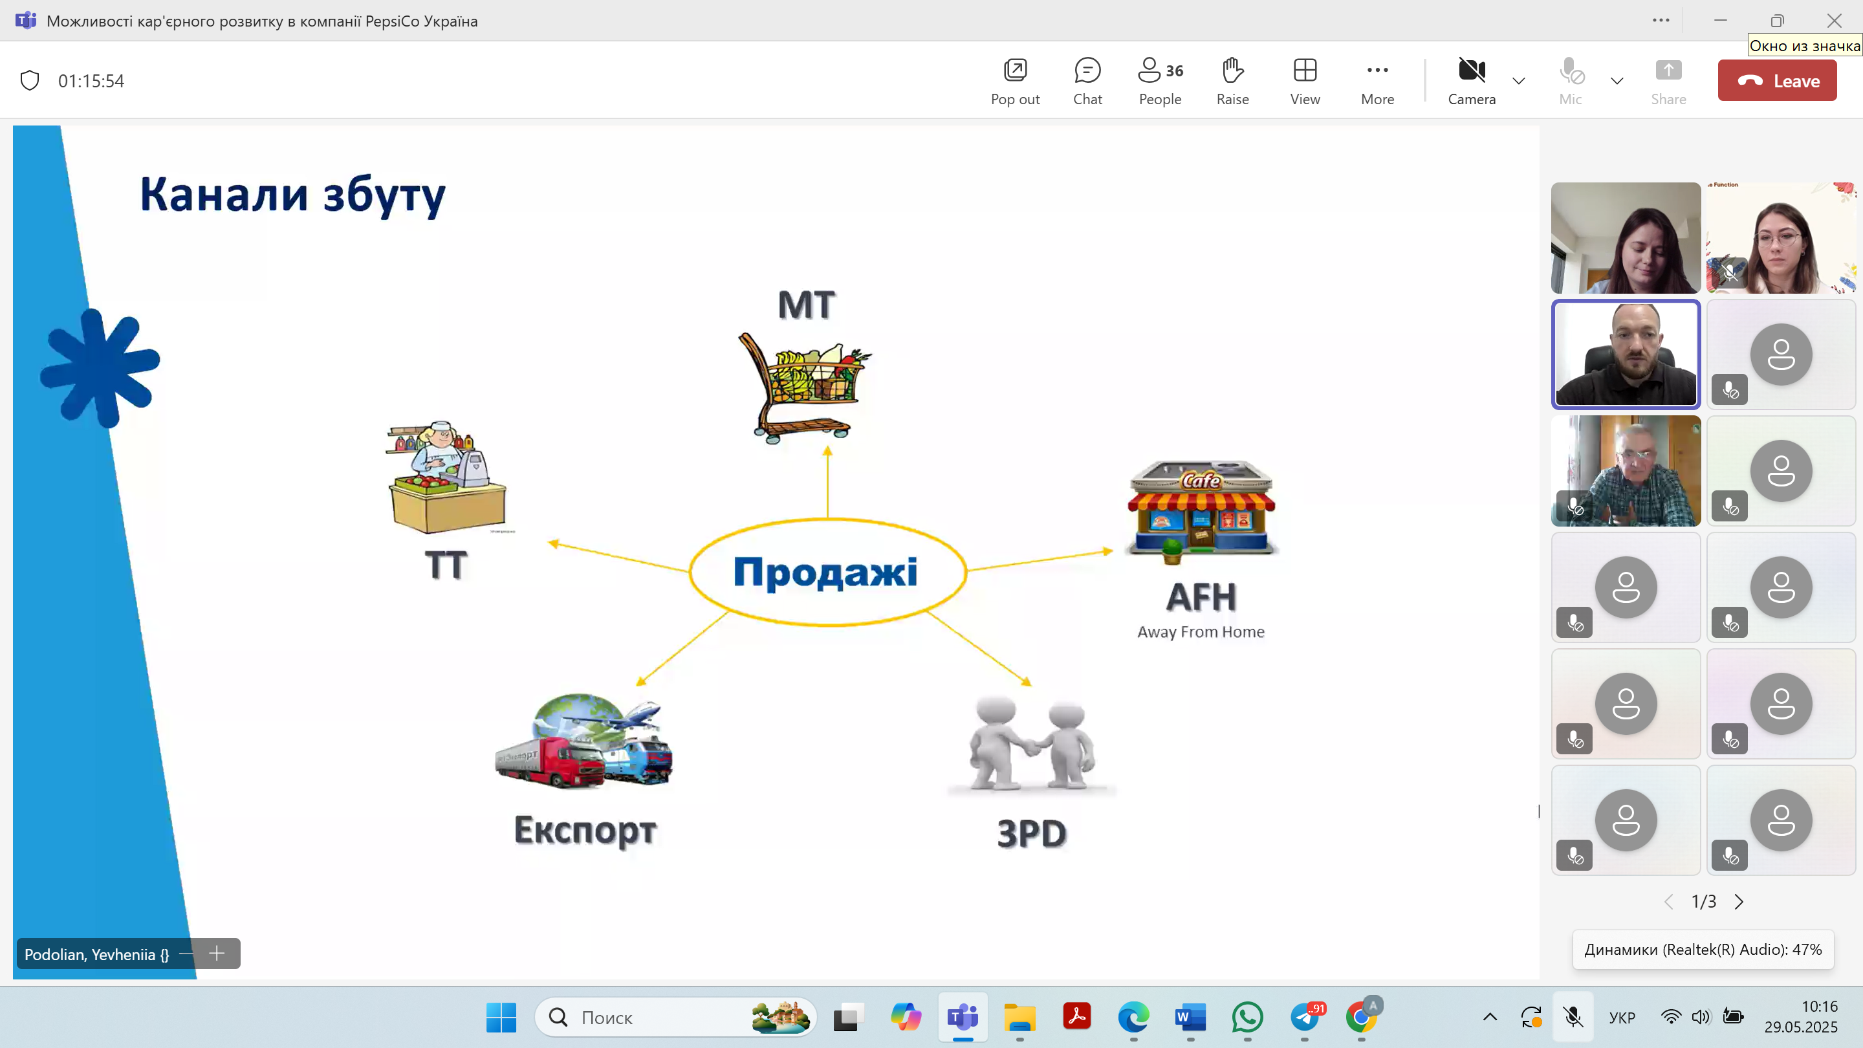This screenshot has width=1863, height=1048.
Task: Open the meeting Chat panel
Action: (1087, 80)
